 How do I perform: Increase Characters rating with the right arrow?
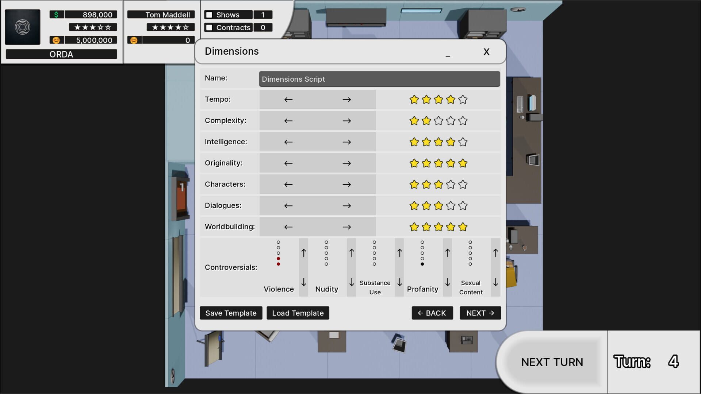point(346,184)
